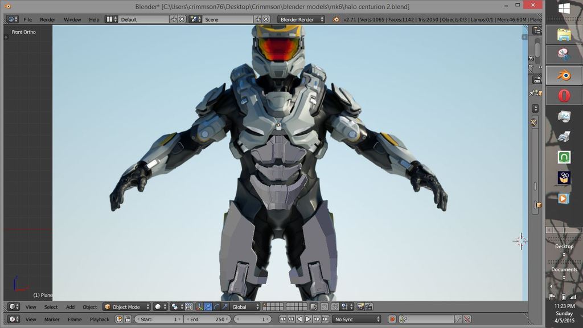This screenshot has width=583, height=328.
Task: Delete keyframes with the crossed key icon
Action: coord(467,319)
